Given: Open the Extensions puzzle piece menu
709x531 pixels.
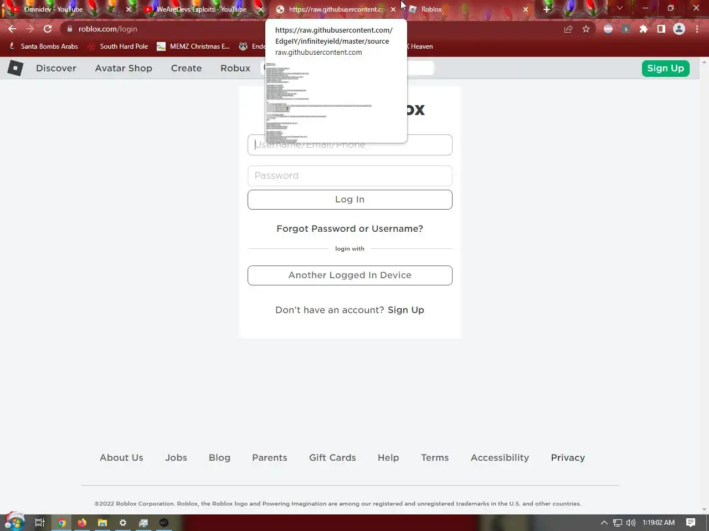Looking at the screenshot, I should click(644, 29).
